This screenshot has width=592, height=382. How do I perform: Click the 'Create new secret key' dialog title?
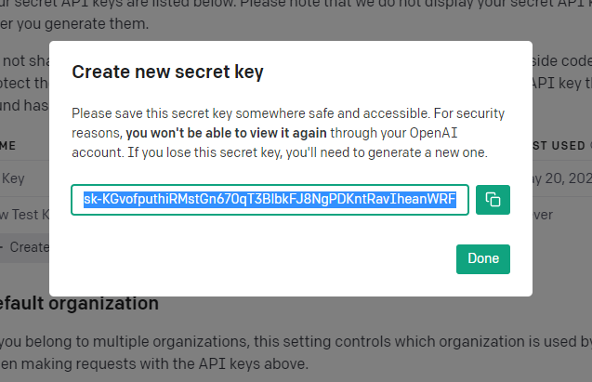click(167, 72)
